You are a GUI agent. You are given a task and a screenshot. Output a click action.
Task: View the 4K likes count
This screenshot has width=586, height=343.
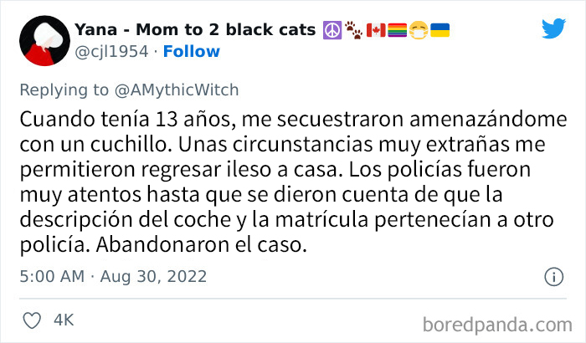[x=63, y=320]
